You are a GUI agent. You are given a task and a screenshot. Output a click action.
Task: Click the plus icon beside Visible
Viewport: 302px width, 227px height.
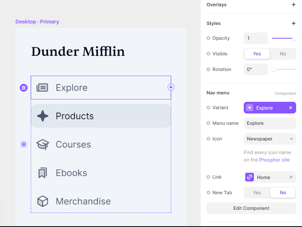coord(208,54)
